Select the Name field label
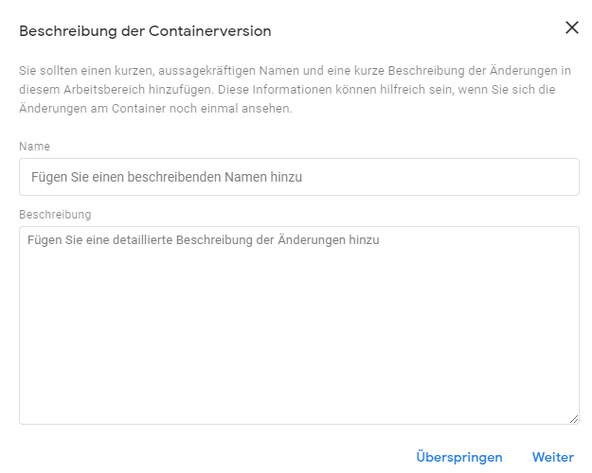Viewport: 592px width, 473px height. 34,147
